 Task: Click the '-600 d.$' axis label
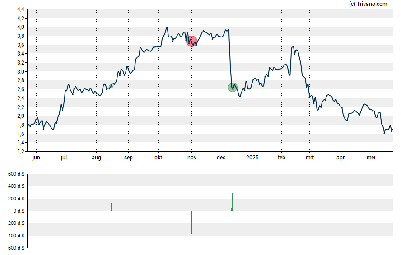tap(15, 248)
